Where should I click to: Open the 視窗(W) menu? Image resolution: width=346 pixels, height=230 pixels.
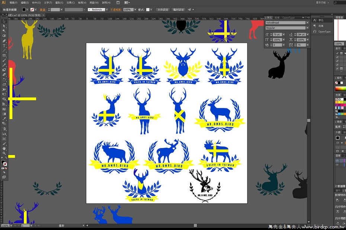coord(94,3)
